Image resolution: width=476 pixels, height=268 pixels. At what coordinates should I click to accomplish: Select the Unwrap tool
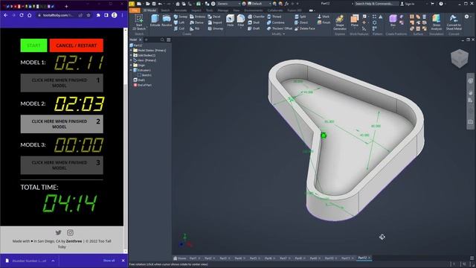pyautogui.click(x=216, y=28)
